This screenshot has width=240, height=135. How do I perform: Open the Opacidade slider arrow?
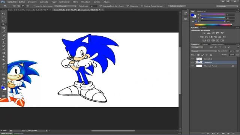tap(237, 51)
